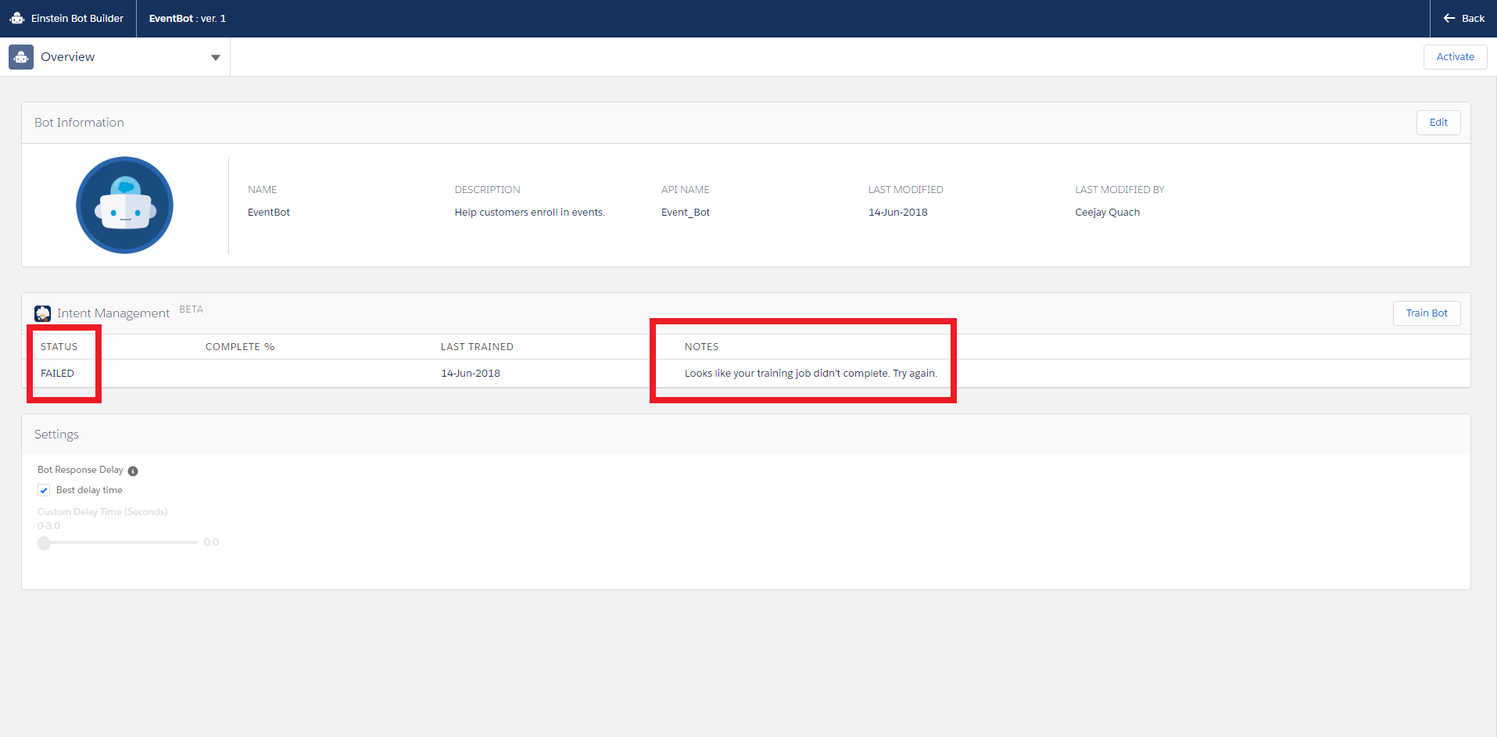Click the STATUS column header
This screenshot has height=737, width=1497.
point(59,347)
